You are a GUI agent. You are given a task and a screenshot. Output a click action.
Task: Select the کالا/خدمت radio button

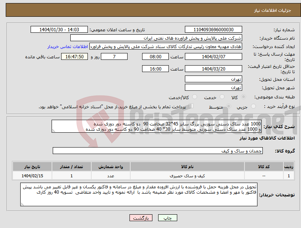point(195,97)
